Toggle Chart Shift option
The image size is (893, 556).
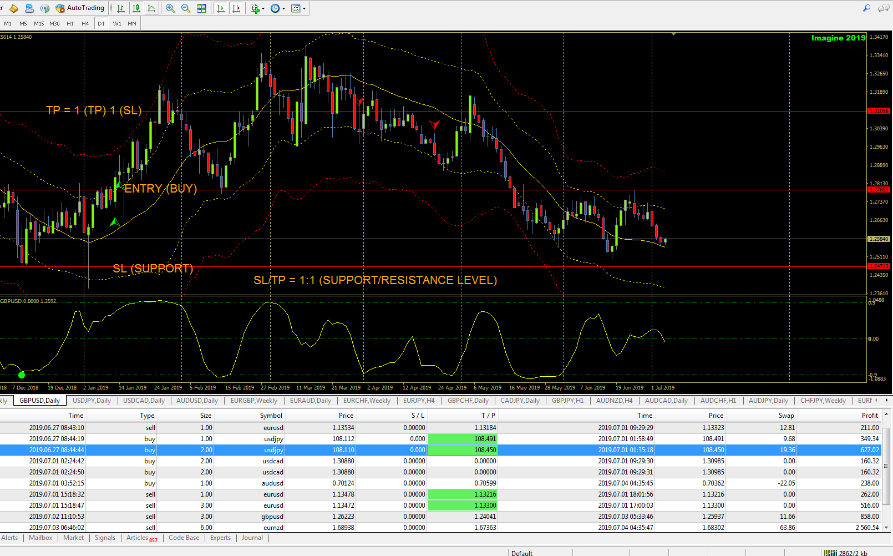tap(237, 8)
